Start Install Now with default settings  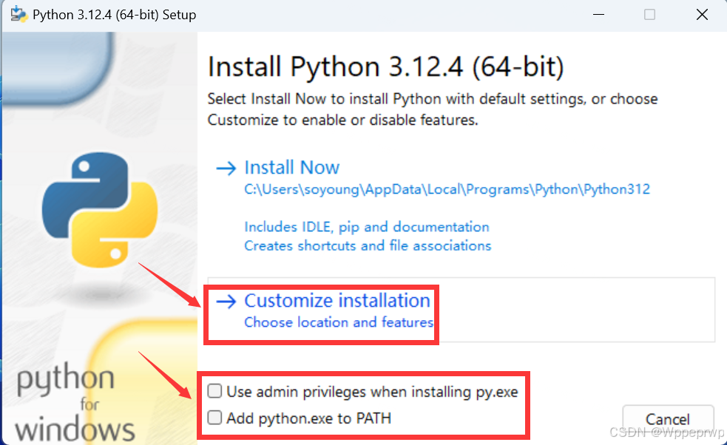pos(292,167)
